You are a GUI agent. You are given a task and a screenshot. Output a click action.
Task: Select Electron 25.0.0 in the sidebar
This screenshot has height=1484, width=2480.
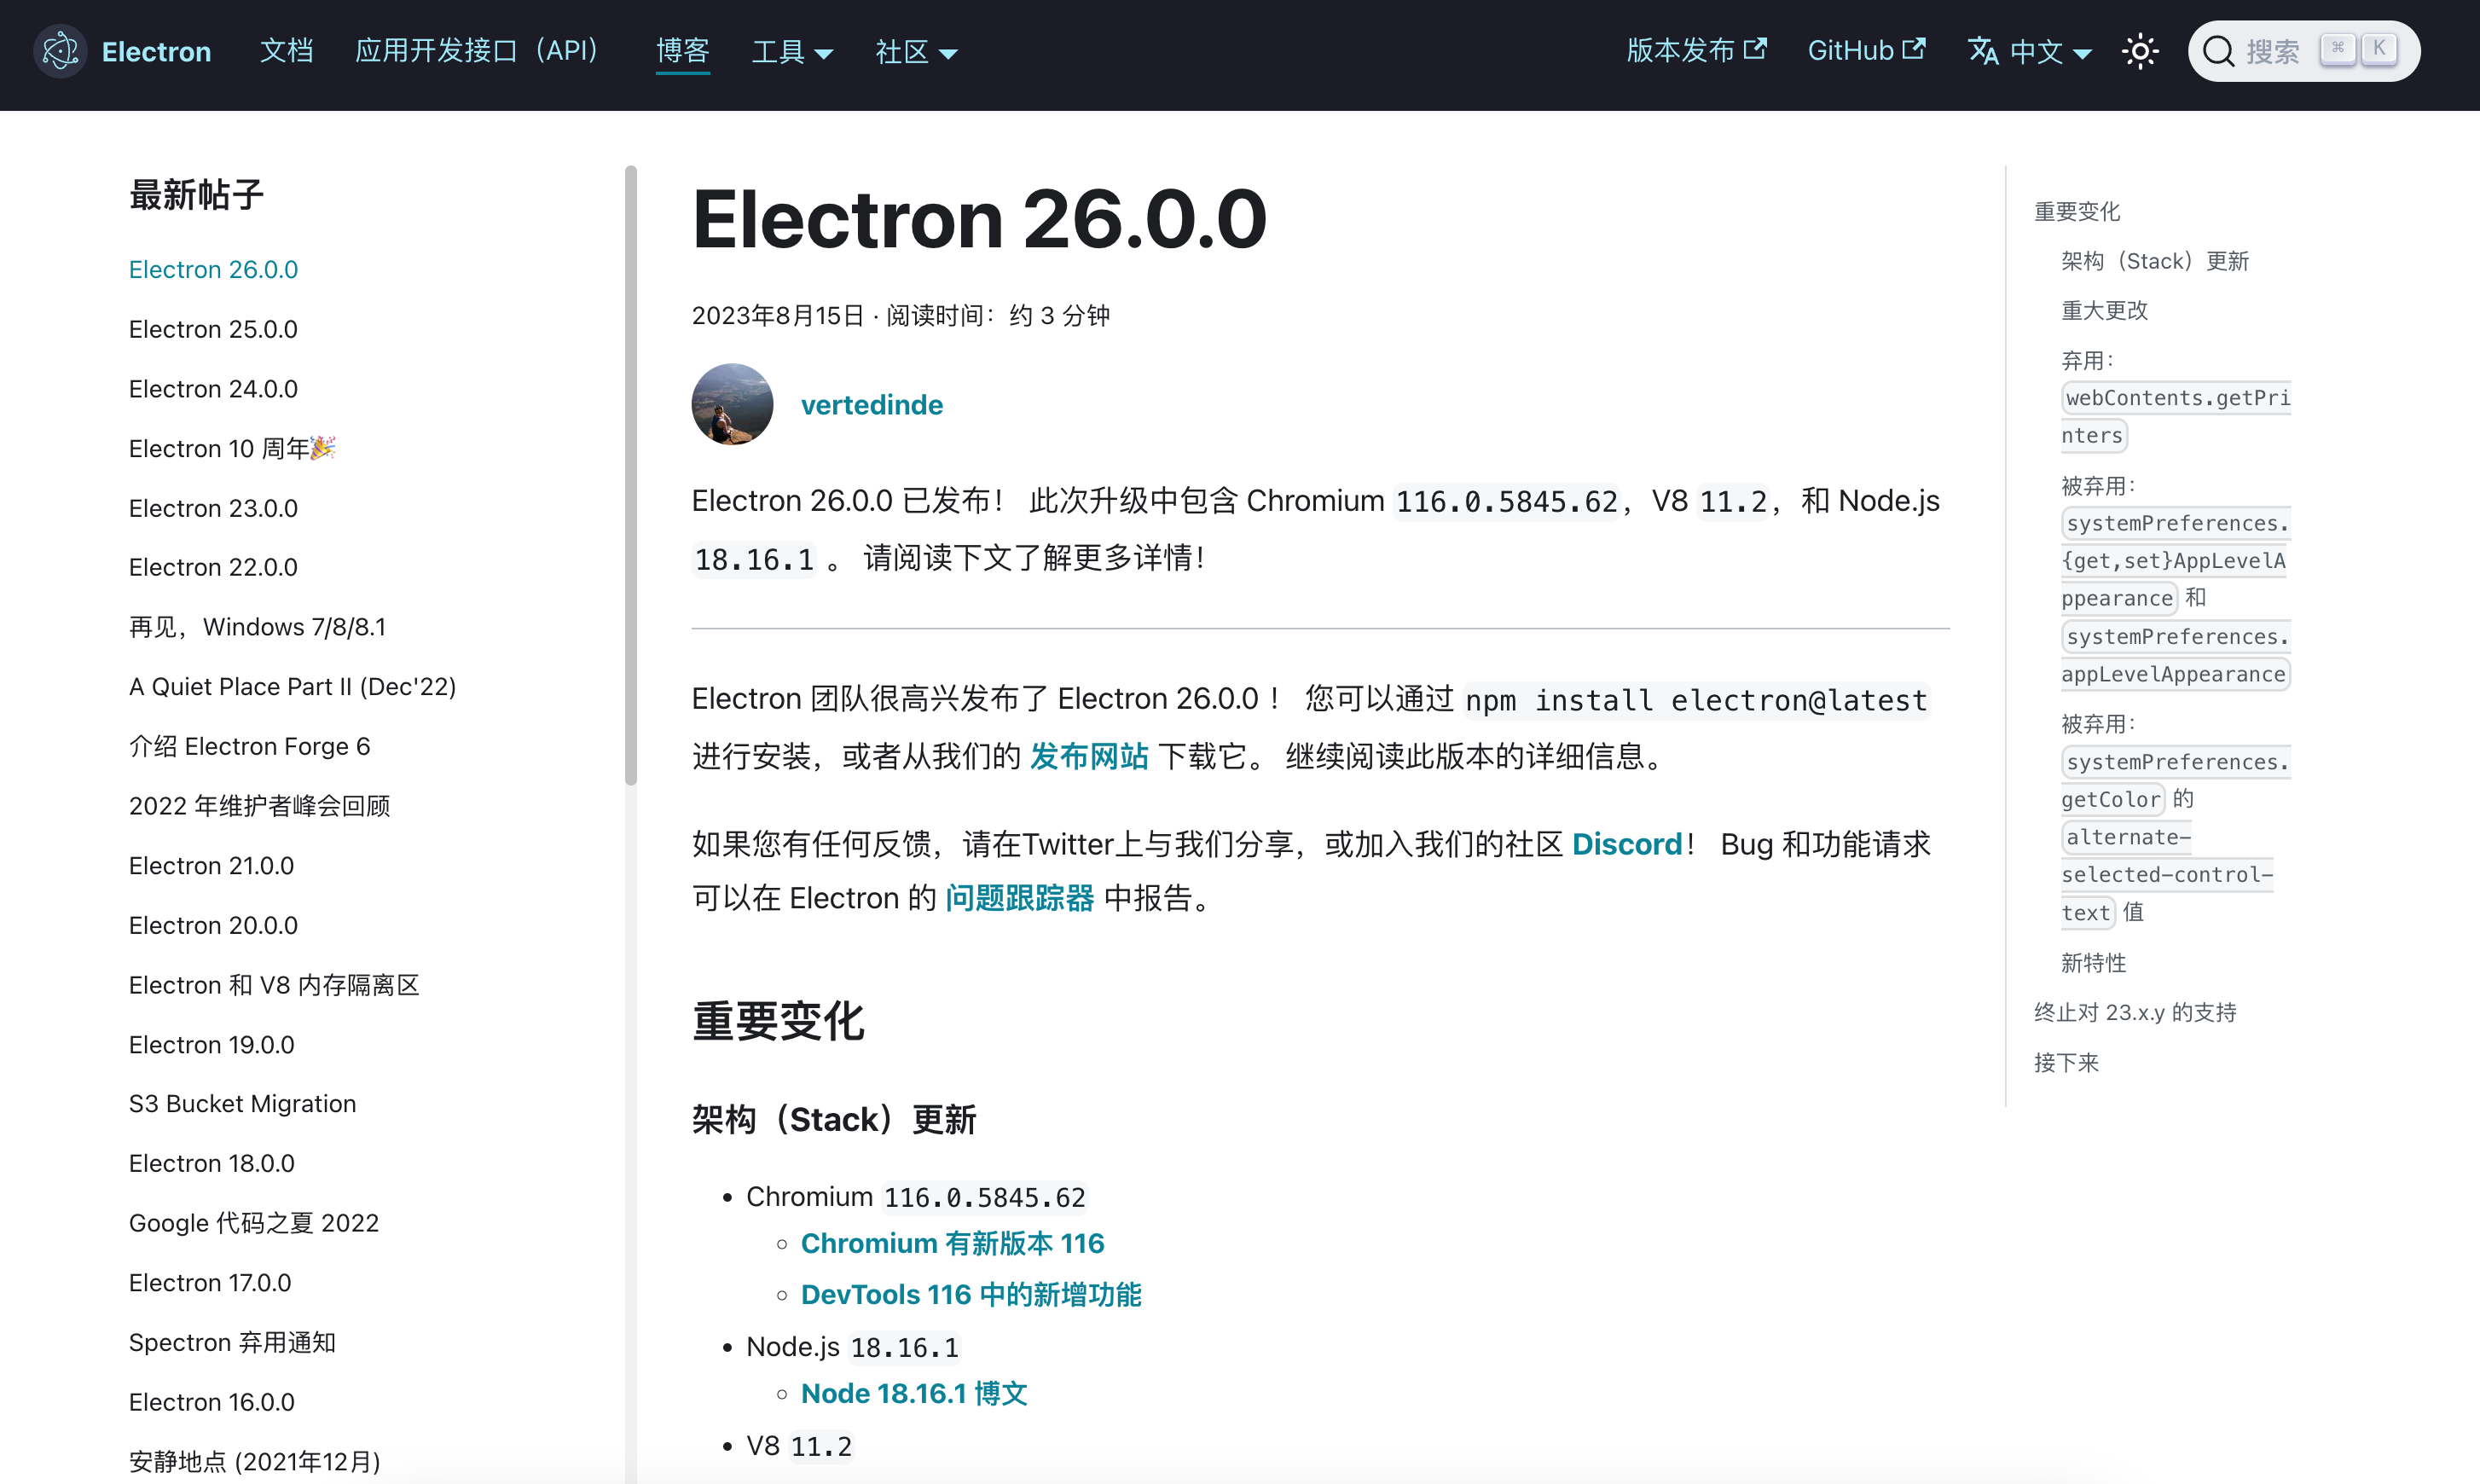click(213, 329)
